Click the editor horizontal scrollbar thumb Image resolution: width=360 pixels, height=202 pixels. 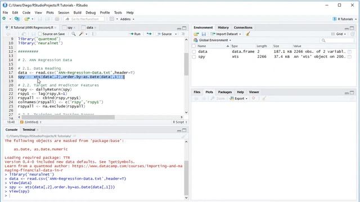coord(68,117)
